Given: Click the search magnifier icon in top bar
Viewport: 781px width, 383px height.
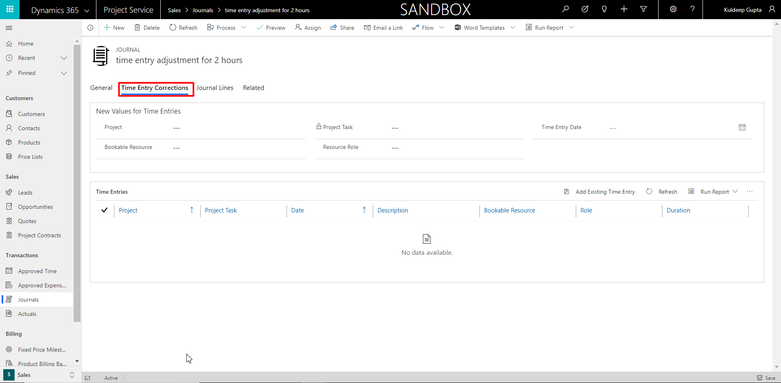Looking at the screenshot, I should pos(565,9).
